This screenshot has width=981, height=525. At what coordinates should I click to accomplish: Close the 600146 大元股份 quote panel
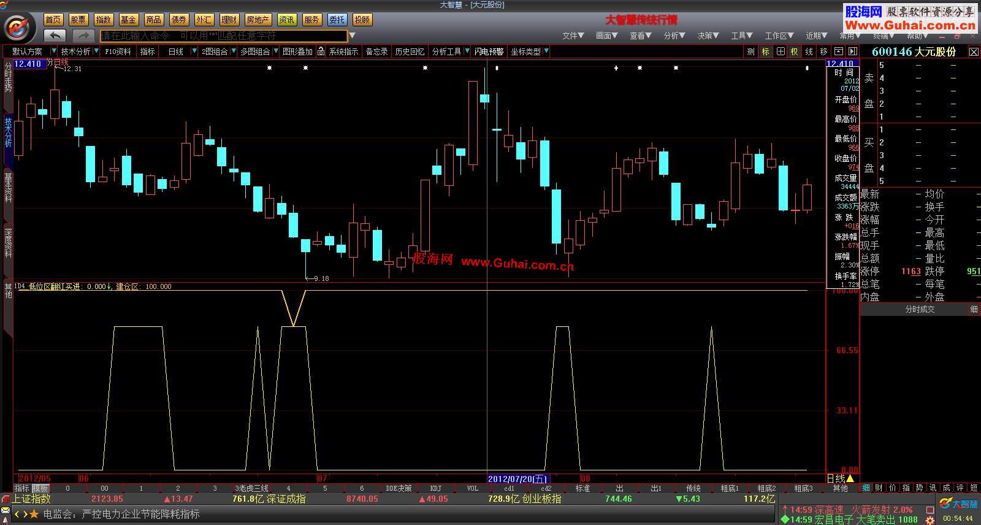974,52
